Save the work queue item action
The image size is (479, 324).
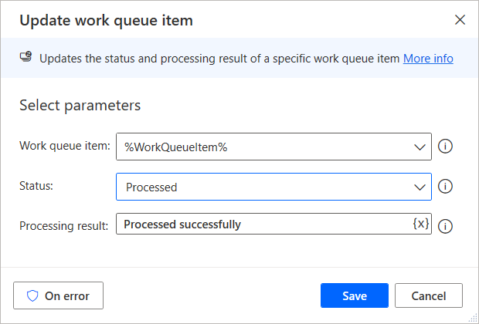tap(355, 295)
